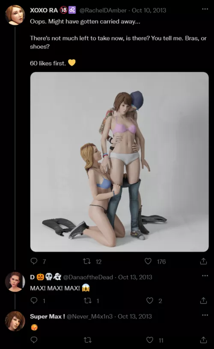Viewport: 214px width, 349px height.
Task: Share the XOXO RA post
Action: (203, 261)
